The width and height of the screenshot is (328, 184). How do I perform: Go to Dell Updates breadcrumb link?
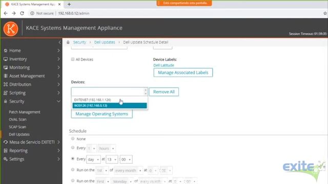[x=105, y=42]
